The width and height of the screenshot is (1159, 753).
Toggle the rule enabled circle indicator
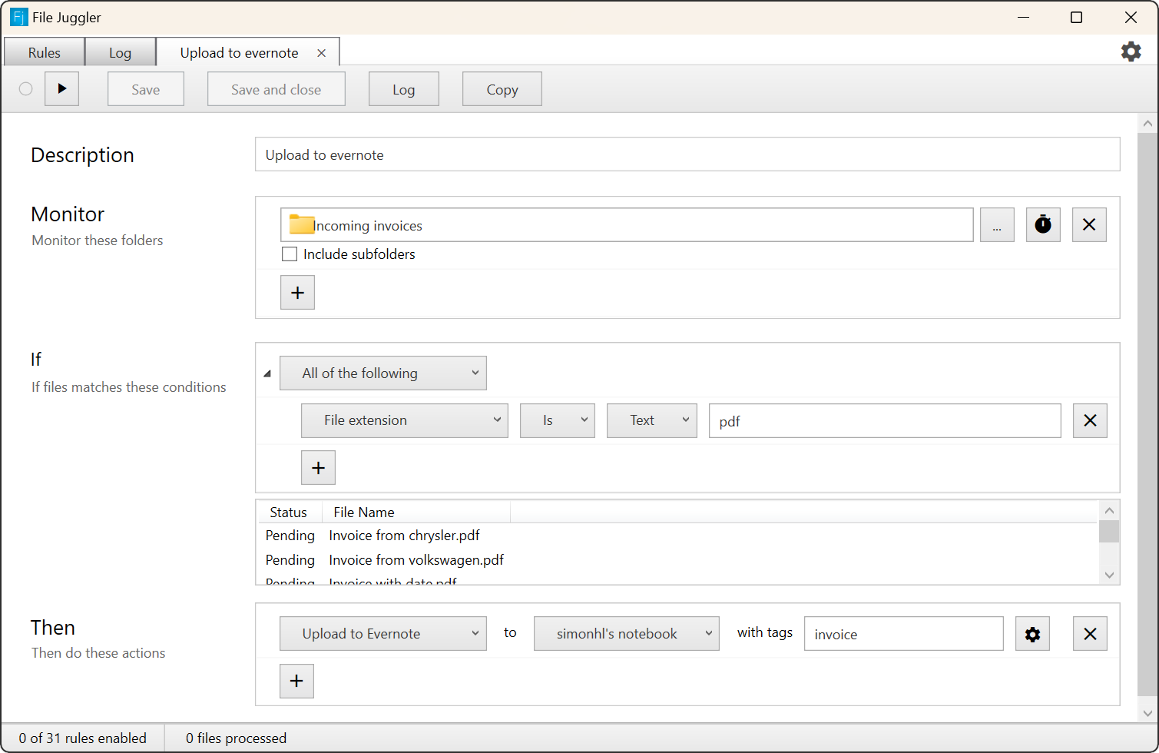[25, 89]
